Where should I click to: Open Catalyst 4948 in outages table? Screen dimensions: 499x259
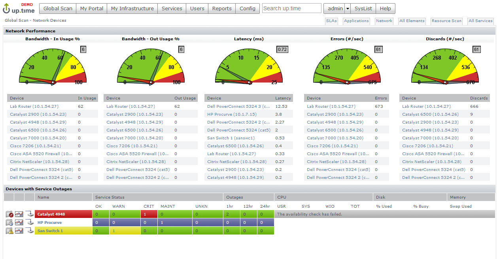click(x=51, y=214)
